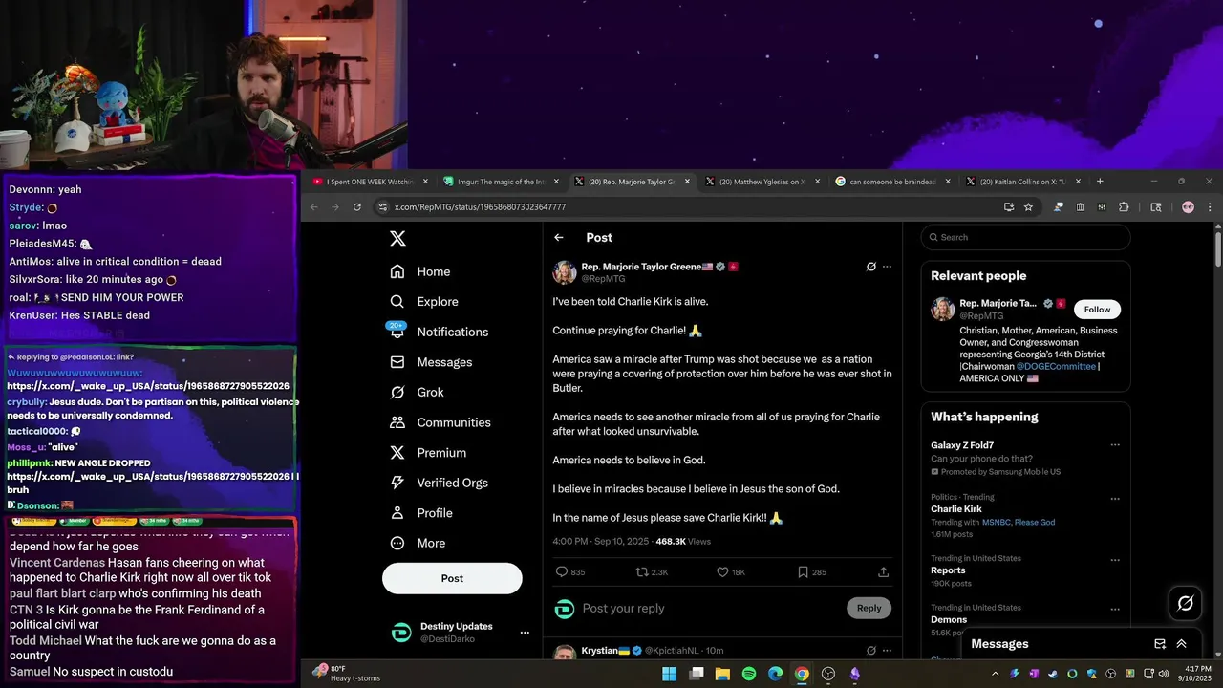
Task: Open the Charlie Kirk trending topic
Action: pos(956,509)
